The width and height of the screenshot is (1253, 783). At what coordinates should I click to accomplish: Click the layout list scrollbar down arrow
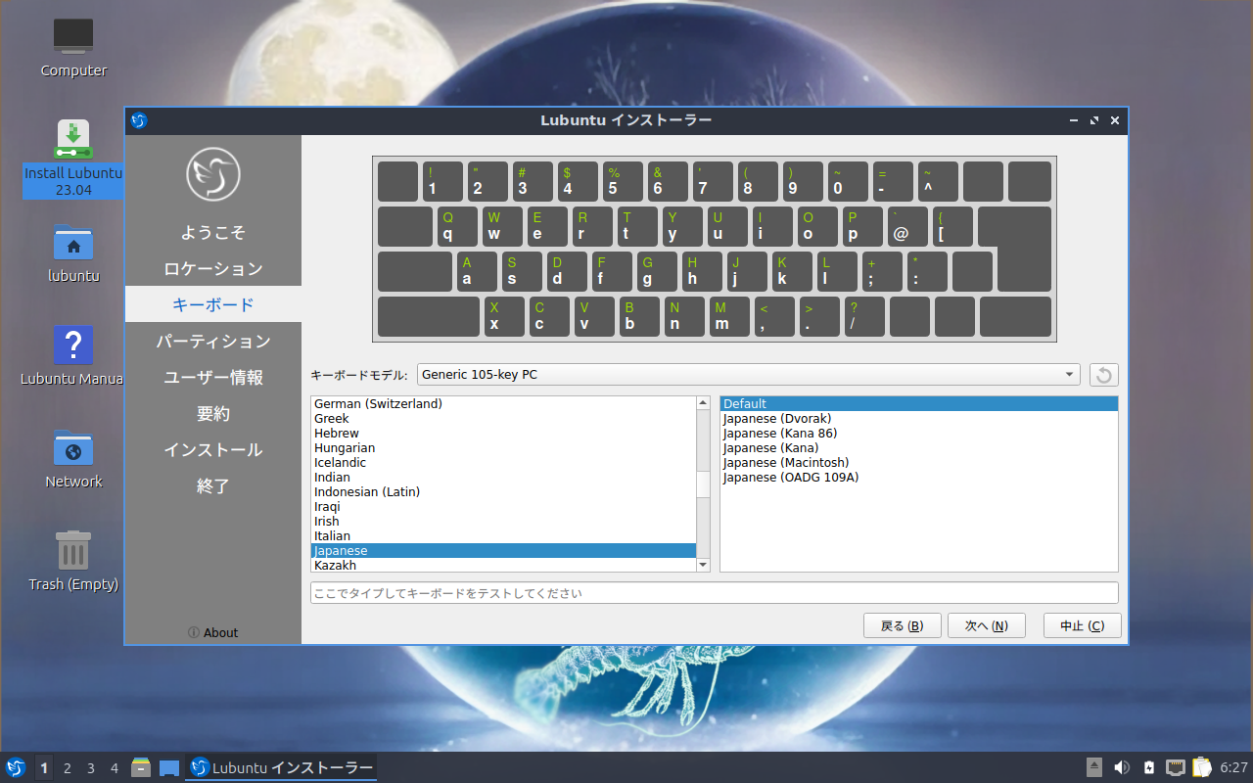(x=703, y=565)
